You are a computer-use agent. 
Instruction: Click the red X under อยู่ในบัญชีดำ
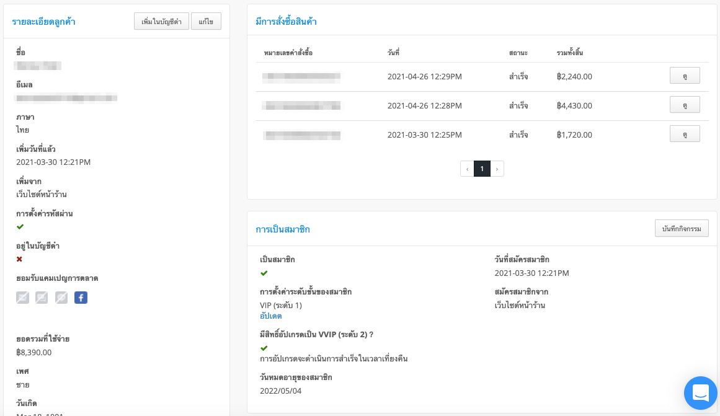point(19,259)
